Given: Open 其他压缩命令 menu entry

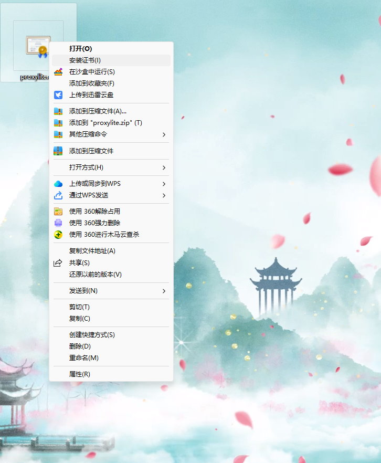Looking at the screenshot, I should tap(111, 134).
